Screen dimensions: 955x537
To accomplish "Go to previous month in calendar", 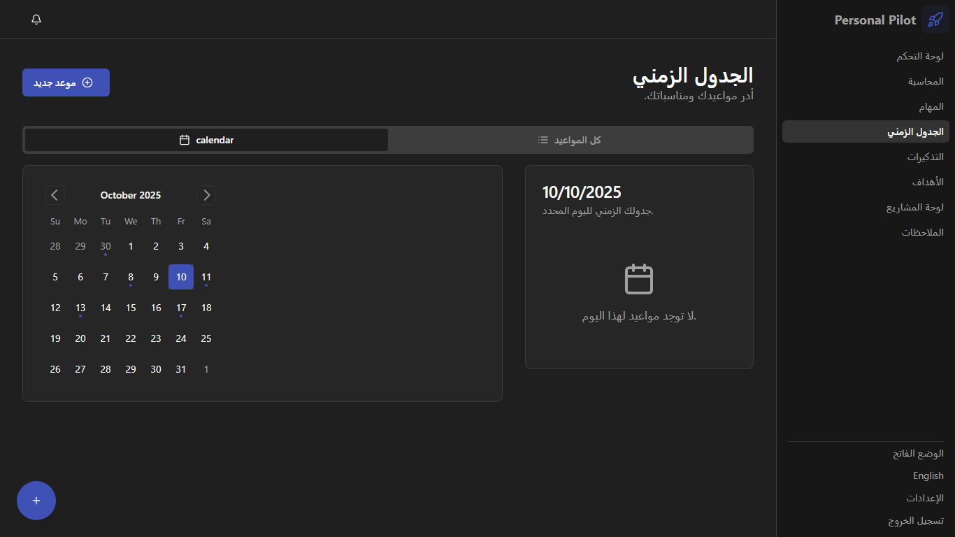I will [55, 195].
